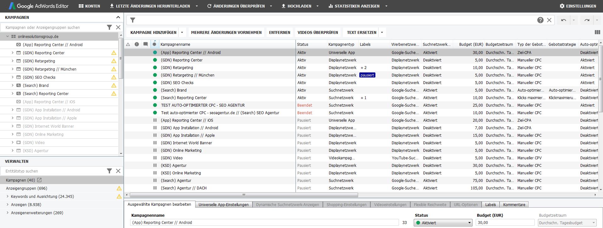Open the column chooser icon

[597, 32]
